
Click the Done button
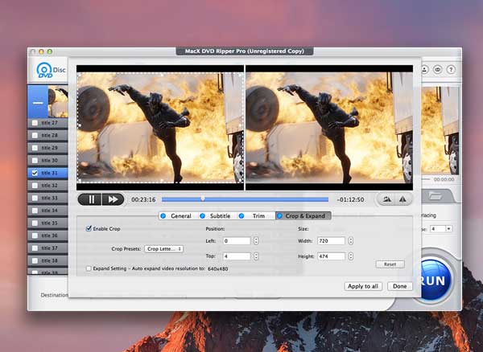(399, 286)
